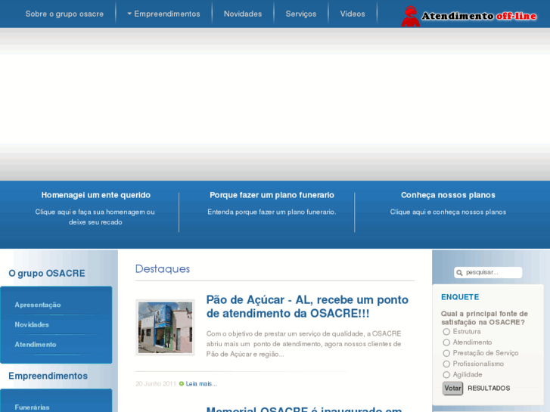Pick the Agilidade radio button
This screenshot has height=412, width=550.
(446, 375)
